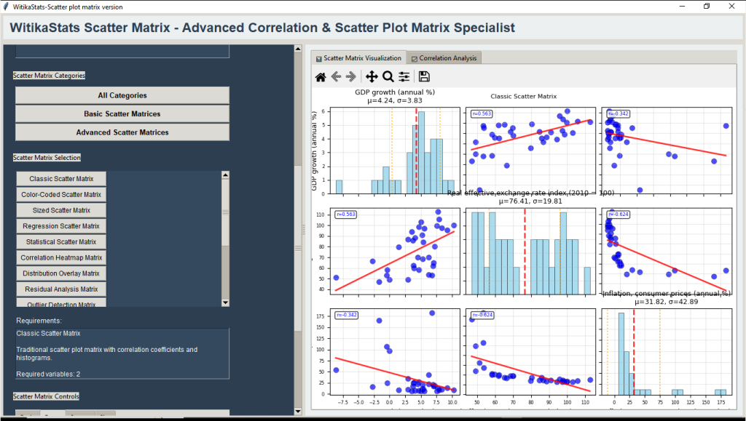Click the exchange rate index histogram
The width and height of the screenshot is (746, 421).
click(530, 252)
